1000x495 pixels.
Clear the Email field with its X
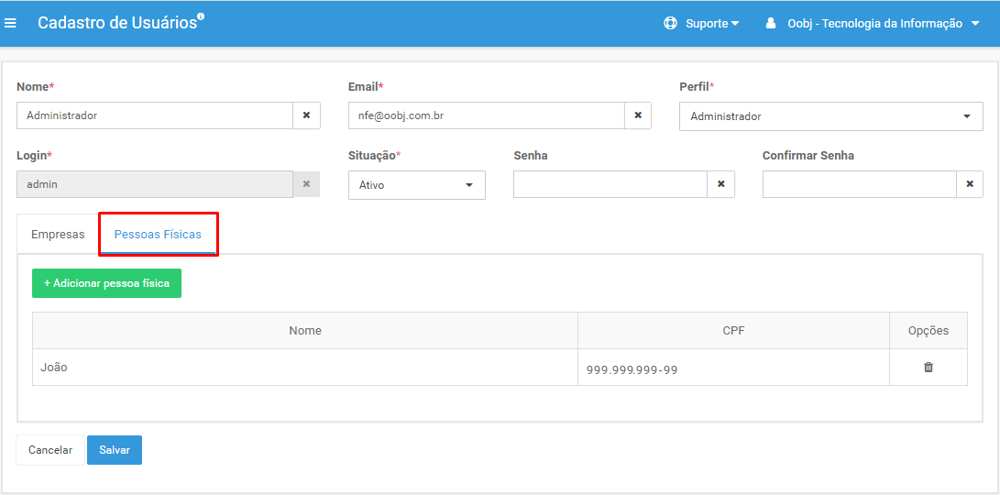click(x=638, y=115)
